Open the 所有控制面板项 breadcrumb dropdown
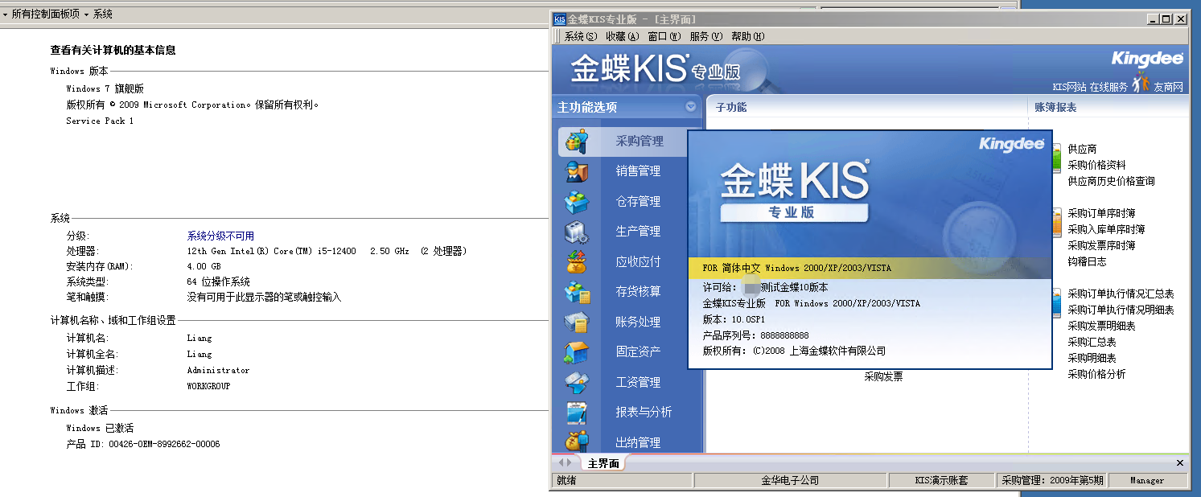1201x497 pixels. pos(86,14)
